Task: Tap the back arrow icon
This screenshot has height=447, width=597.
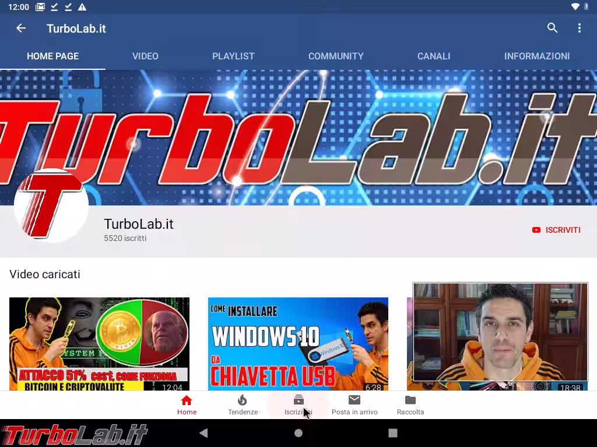Action: (21, 28)
